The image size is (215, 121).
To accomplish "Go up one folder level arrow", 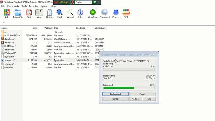I will [4, 22].
